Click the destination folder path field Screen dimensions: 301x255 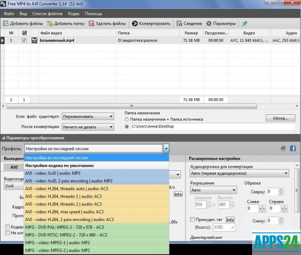[x=212, y=127]
